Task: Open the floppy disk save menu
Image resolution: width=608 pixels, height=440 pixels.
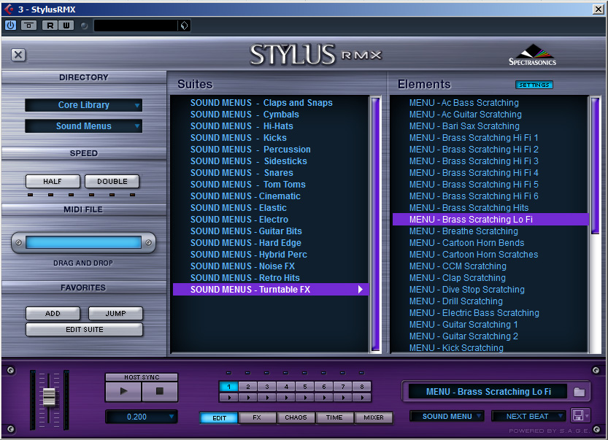Action: coord(580,416)
